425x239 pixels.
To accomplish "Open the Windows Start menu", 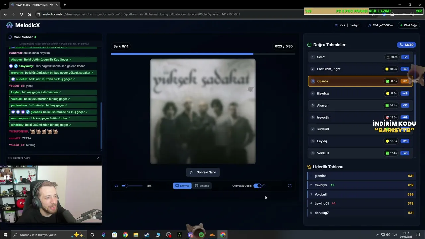I will (5, 235).
